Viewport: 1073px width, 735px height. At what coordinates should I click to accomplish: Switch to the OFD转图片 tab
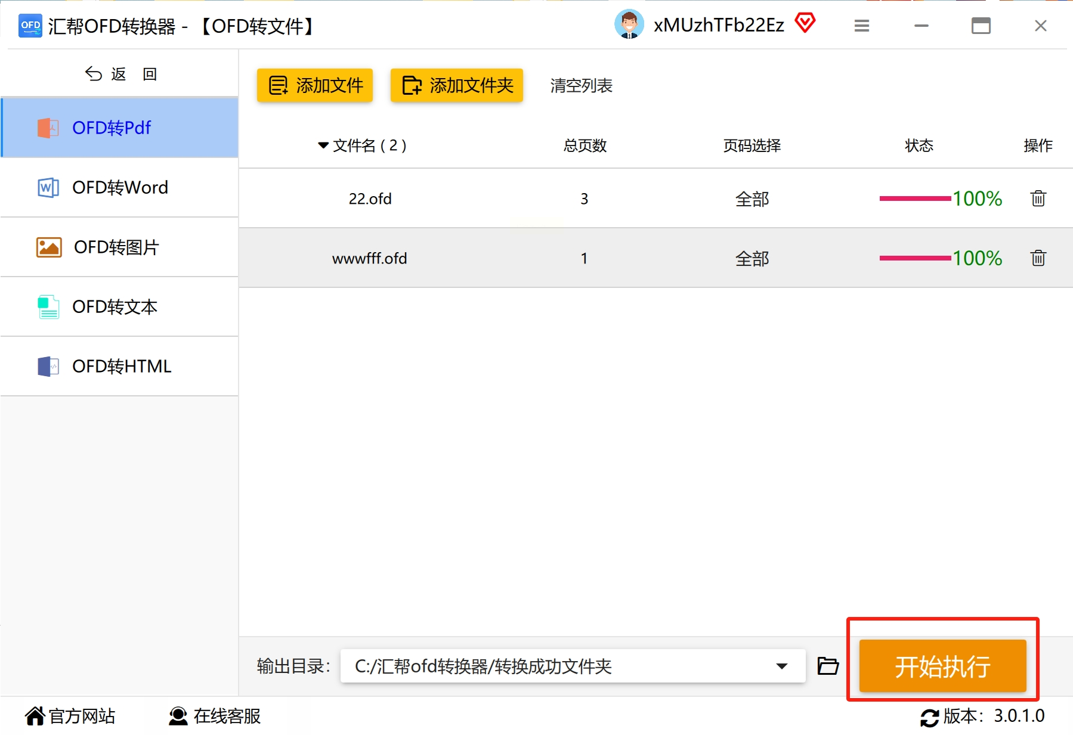click(119, 247)
